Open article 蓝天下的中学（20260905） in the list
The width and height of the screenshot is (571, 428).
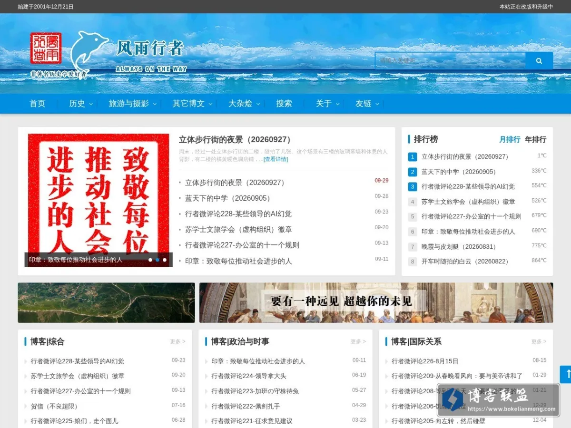tap(229, 198)
